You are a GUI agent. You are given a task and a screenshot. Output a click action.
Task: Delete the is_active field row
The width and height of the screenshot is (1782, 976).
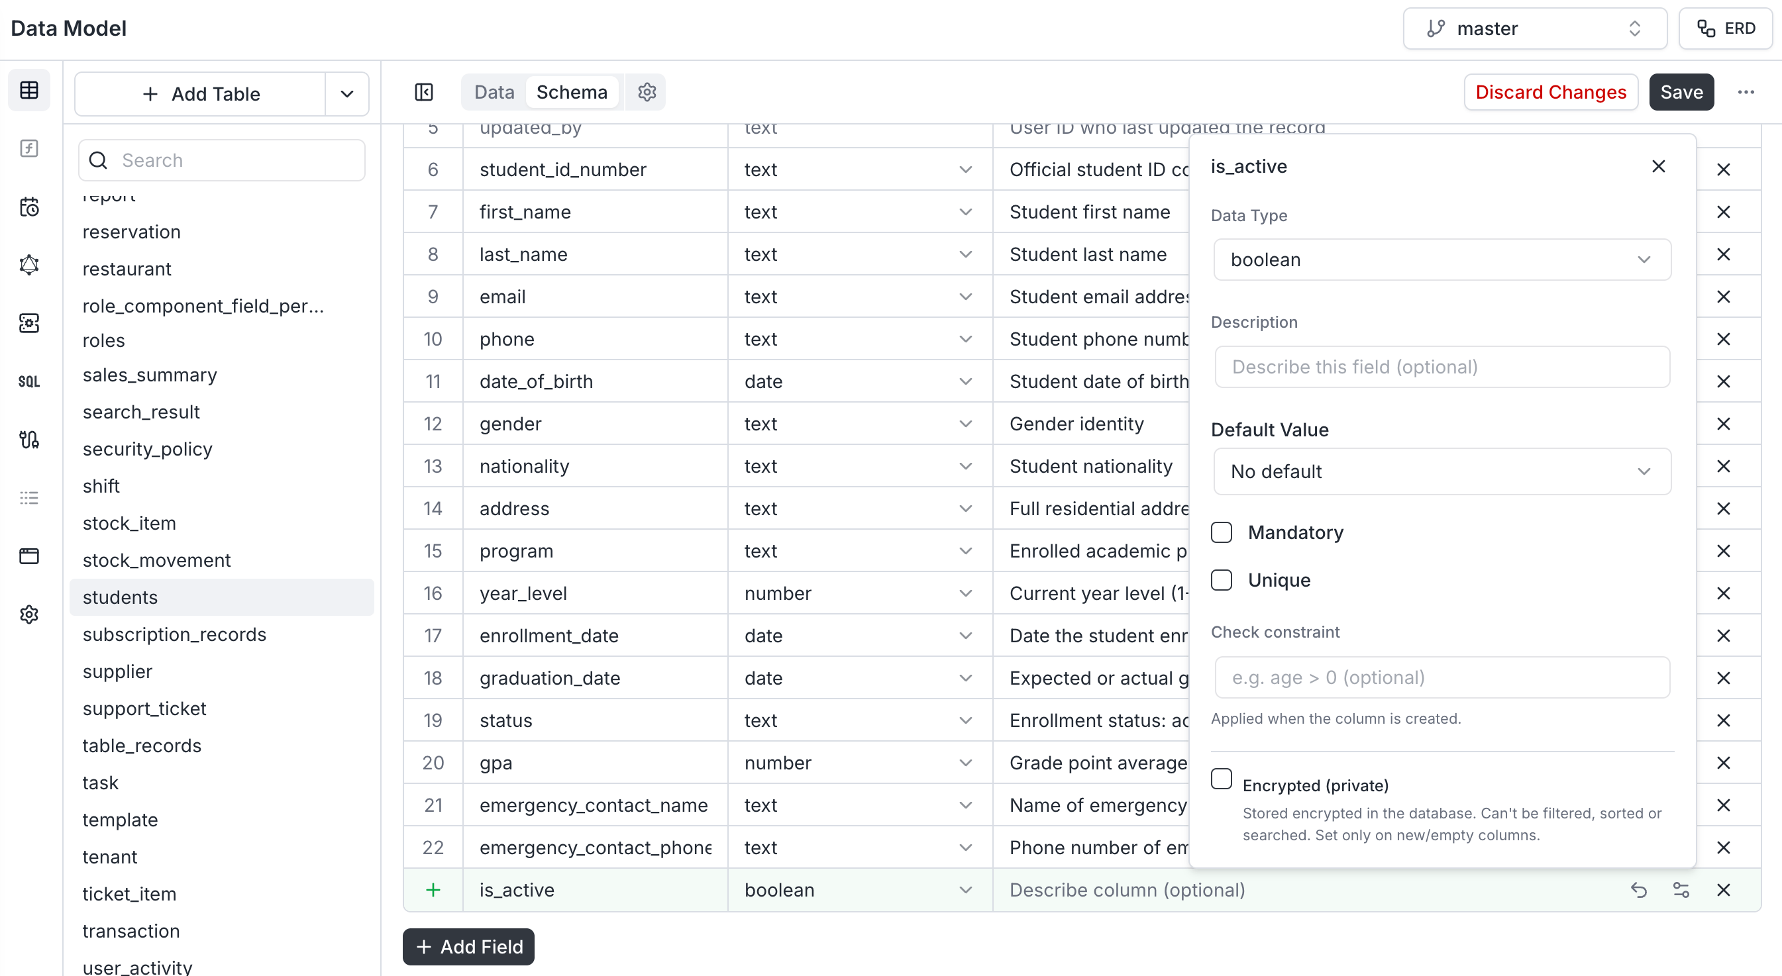tap(1723, 890)
